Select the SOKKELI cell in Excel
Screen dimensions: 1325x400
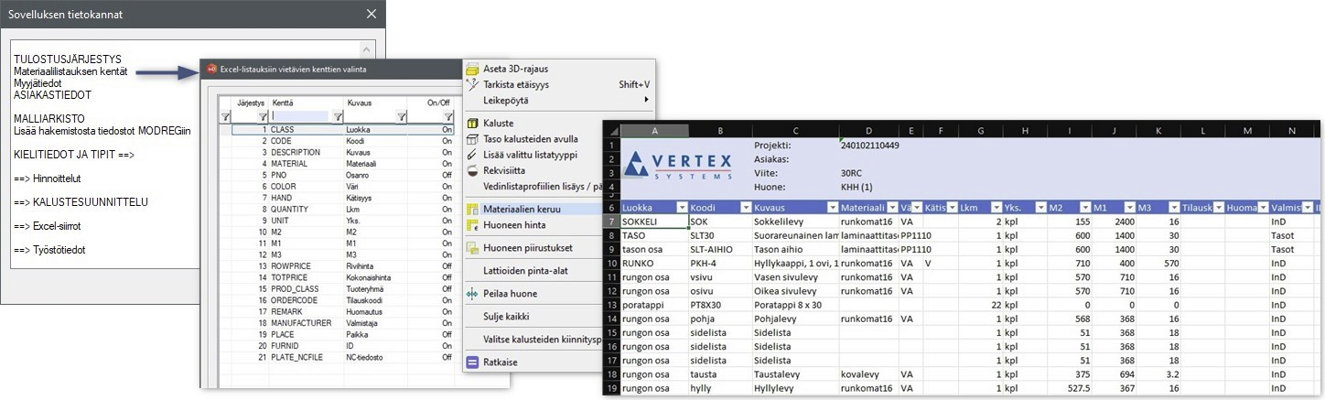(652, 222)
